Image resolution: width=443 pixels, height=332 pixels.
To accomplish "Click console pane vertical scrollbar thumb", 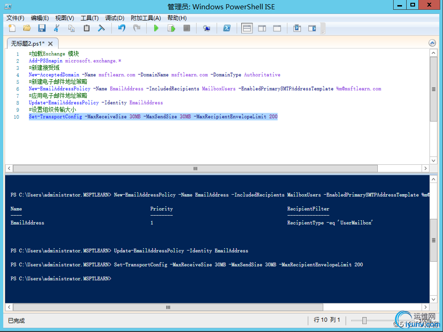I will [433, 240].
